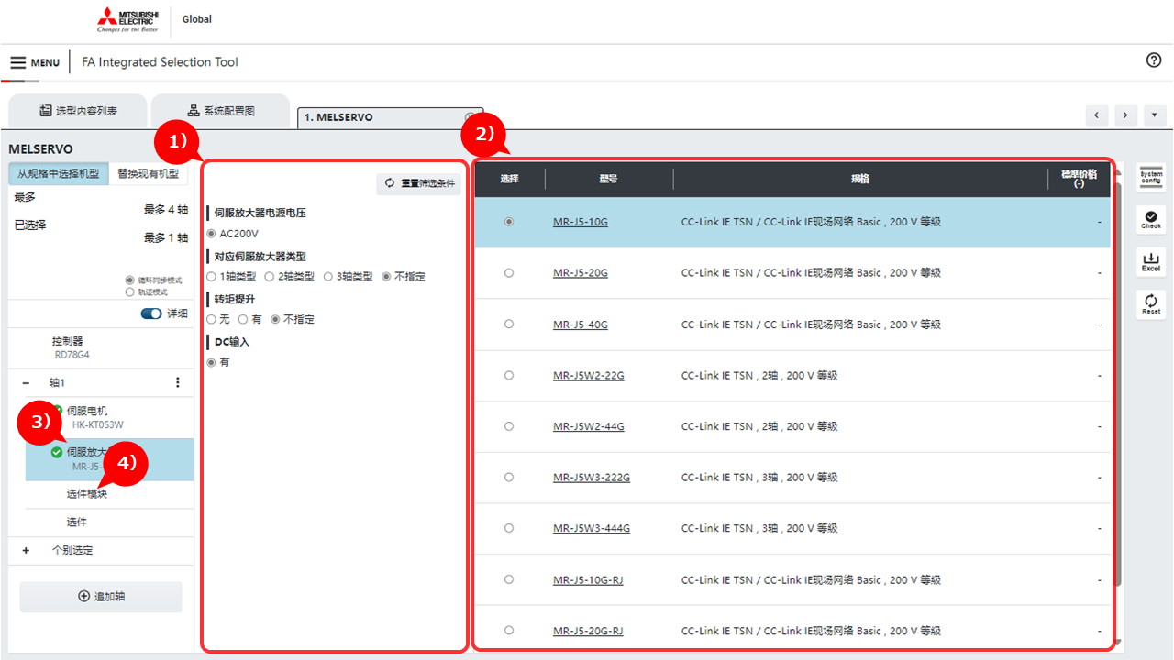Switch to 替换现有机型 tab
The height and width of the screenshot is (660, 1174).
point(149,173)
